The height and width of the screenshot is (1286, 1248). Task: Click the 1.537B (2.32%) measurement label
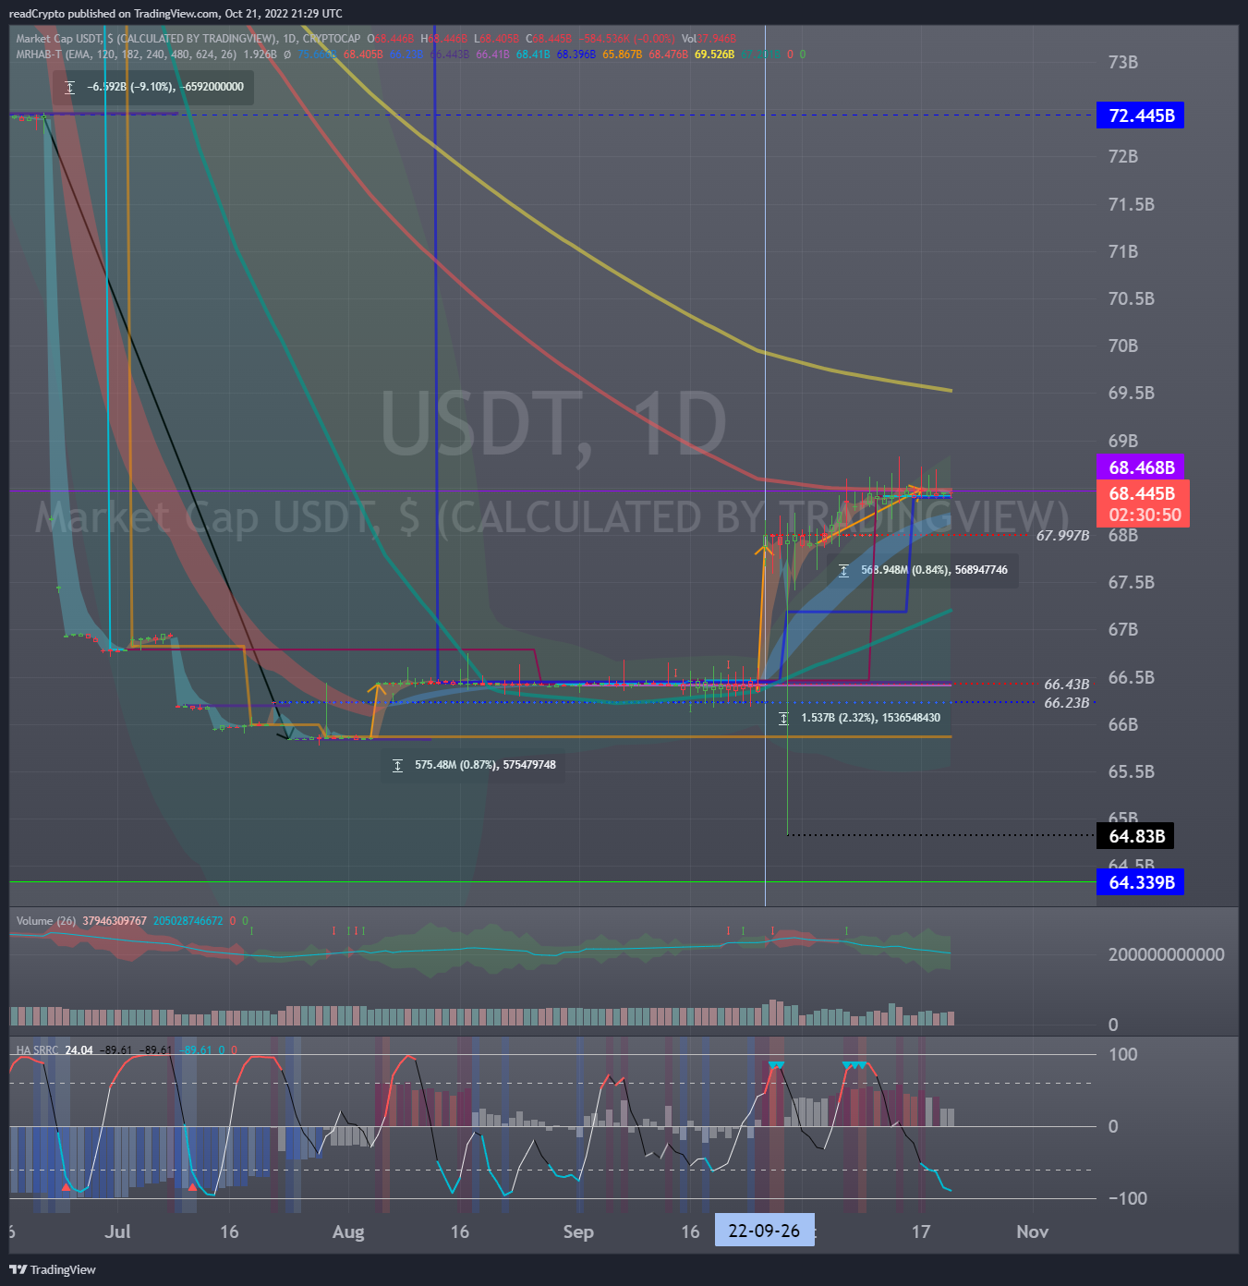click(x=870, y=718)
